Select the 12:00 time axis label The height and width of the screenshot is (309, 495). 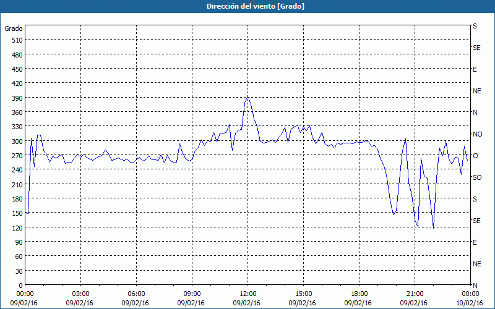tap(248, 294)
